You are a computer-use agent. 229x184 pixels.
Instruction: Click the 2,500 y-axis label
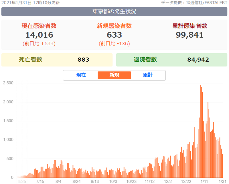point(8,83)
